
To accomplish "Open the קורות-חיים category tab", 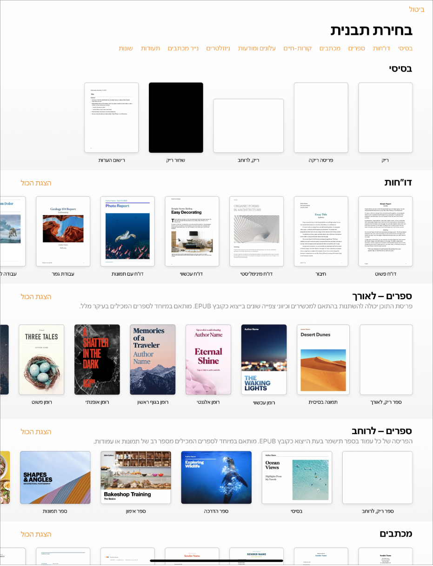I will point(298,48).
